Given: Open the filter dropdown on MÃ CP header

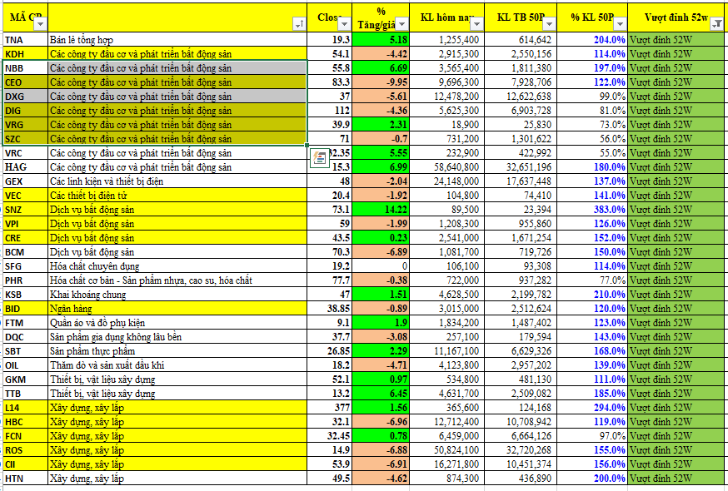Looking at the screenshot, I should [x=39, y=24].
